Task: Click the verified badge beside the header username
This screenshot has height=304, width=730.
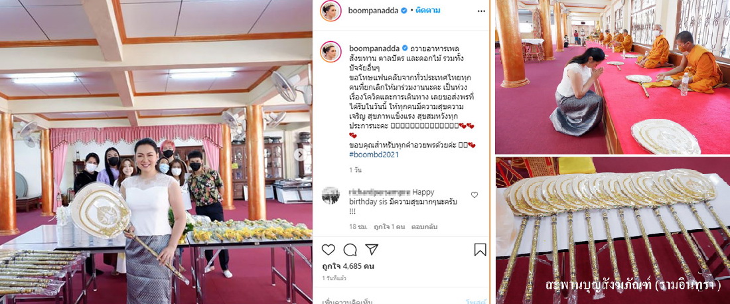Action: coord(405,10)
